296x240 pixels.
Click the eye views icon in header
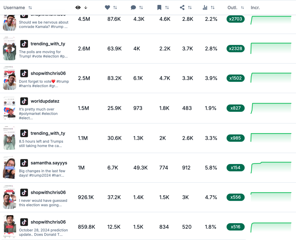point(78,8)
